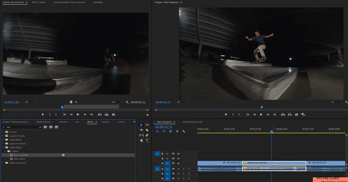Add a marker in the timeline header
348x182 pixels.
click(177, 131)
